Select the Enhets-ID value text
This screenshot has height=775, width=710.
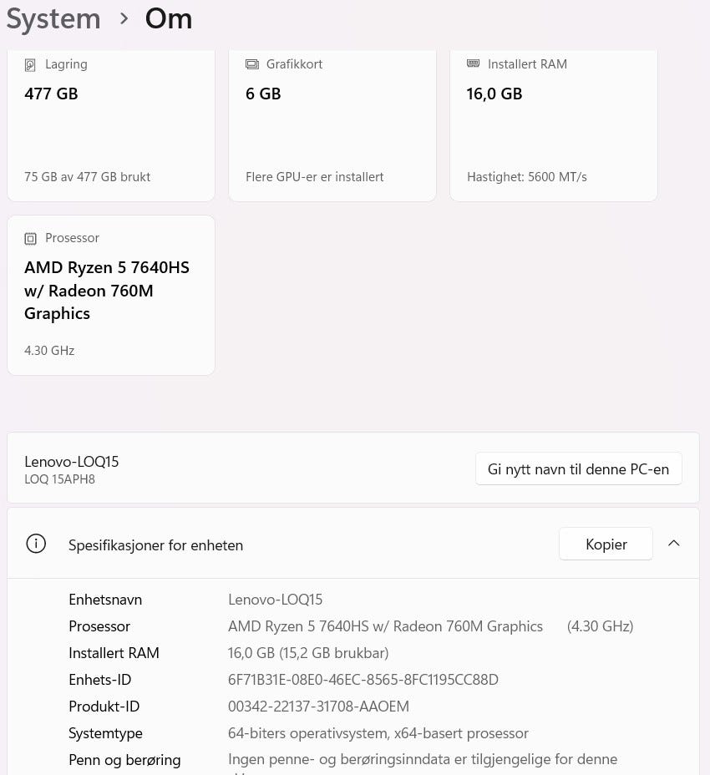tap(363, 680)
